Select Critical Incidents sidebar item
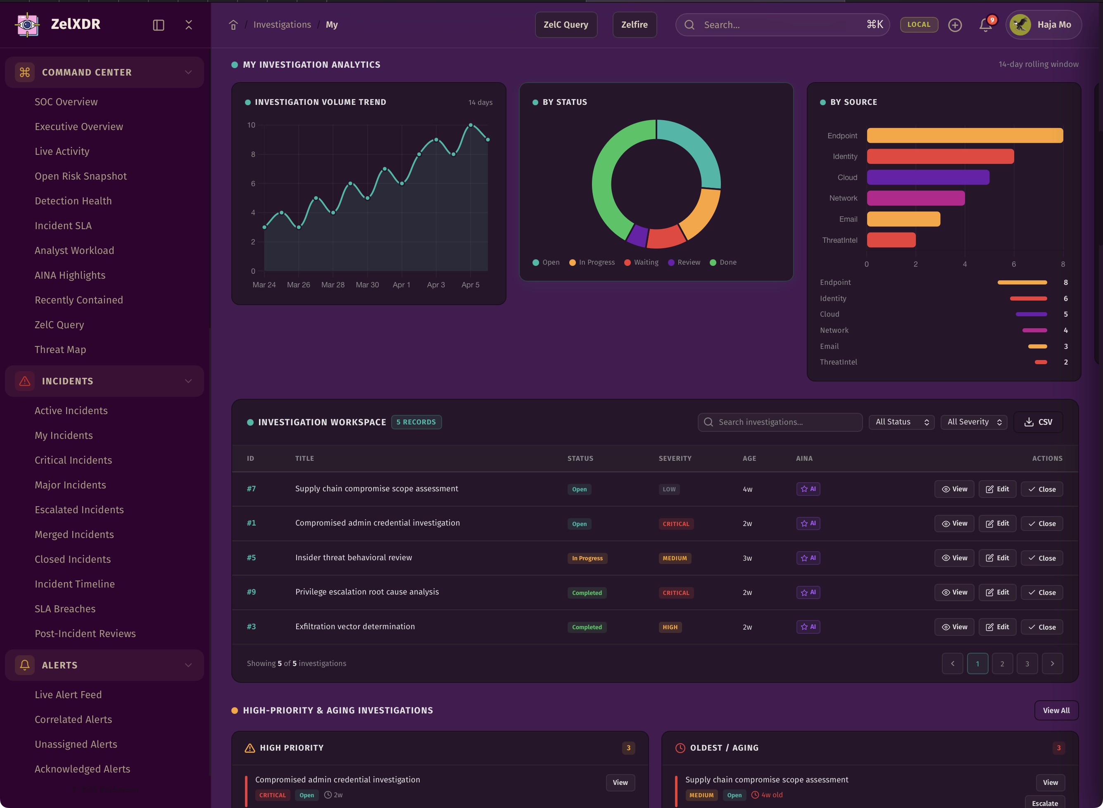The width and height of the screenshot is (1103, 808). [x=74, y=460]
